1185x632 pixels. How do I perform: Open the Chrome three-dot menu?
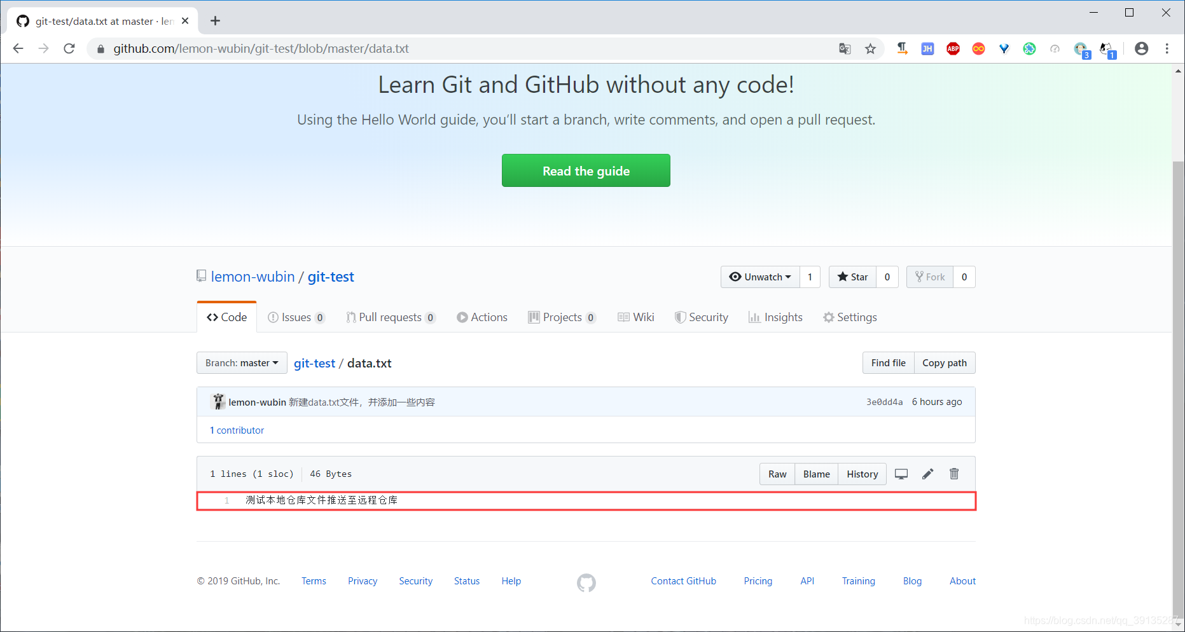coord(1167,48)
